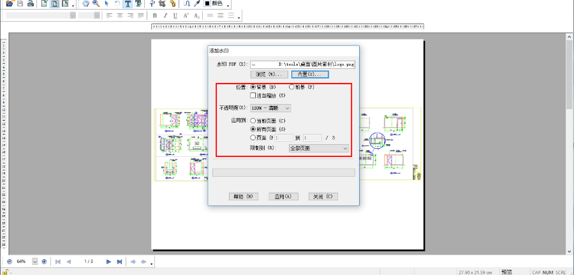Viewport: 574px width, 275px height.
Task: Toggle Underline formatting
Action: point(175,15)
